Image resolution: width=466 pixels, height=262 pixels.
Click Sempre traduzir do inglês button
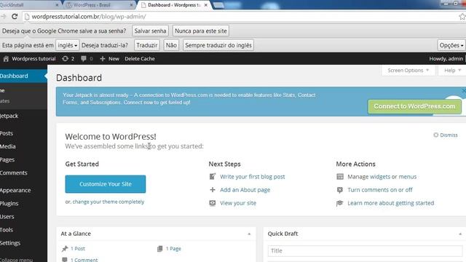[218, 45]
